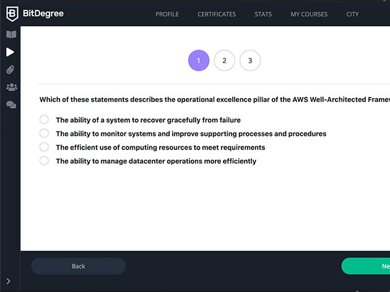The width and height of the screenshot is (390, 292).
Task: Go to the STATS page
Action: (x=263, y=14)
